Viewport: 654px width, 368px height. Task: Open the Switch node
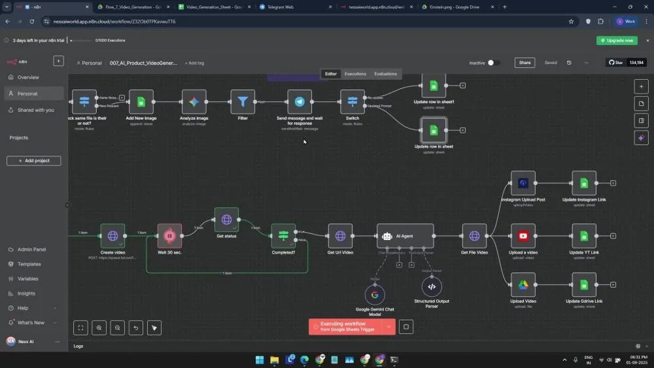coord(353,102)
